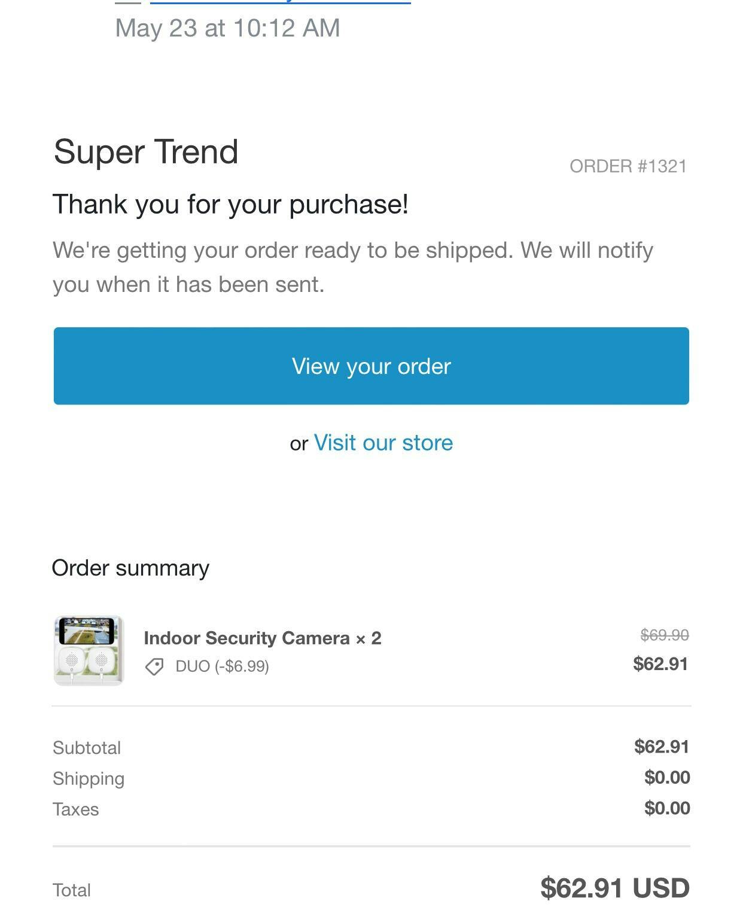Click the Subtotal amount $62.91
The height and width of the screenshot is (907, 743).
pos(662,747)
